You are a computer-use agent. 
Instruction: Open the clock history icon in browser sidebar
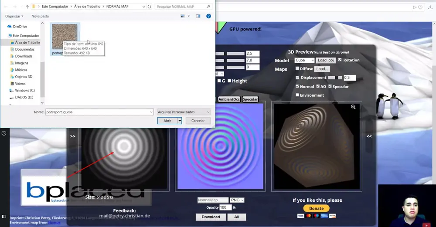tap(4, 133)
